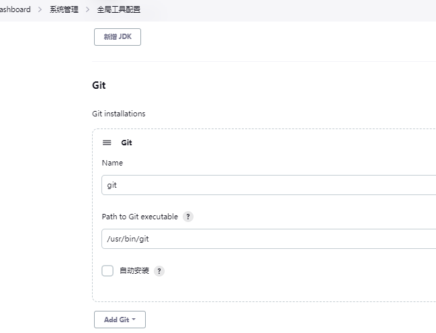Focus the Name field containing git
This screenshot has width=436, height=333.
point(269,185)
